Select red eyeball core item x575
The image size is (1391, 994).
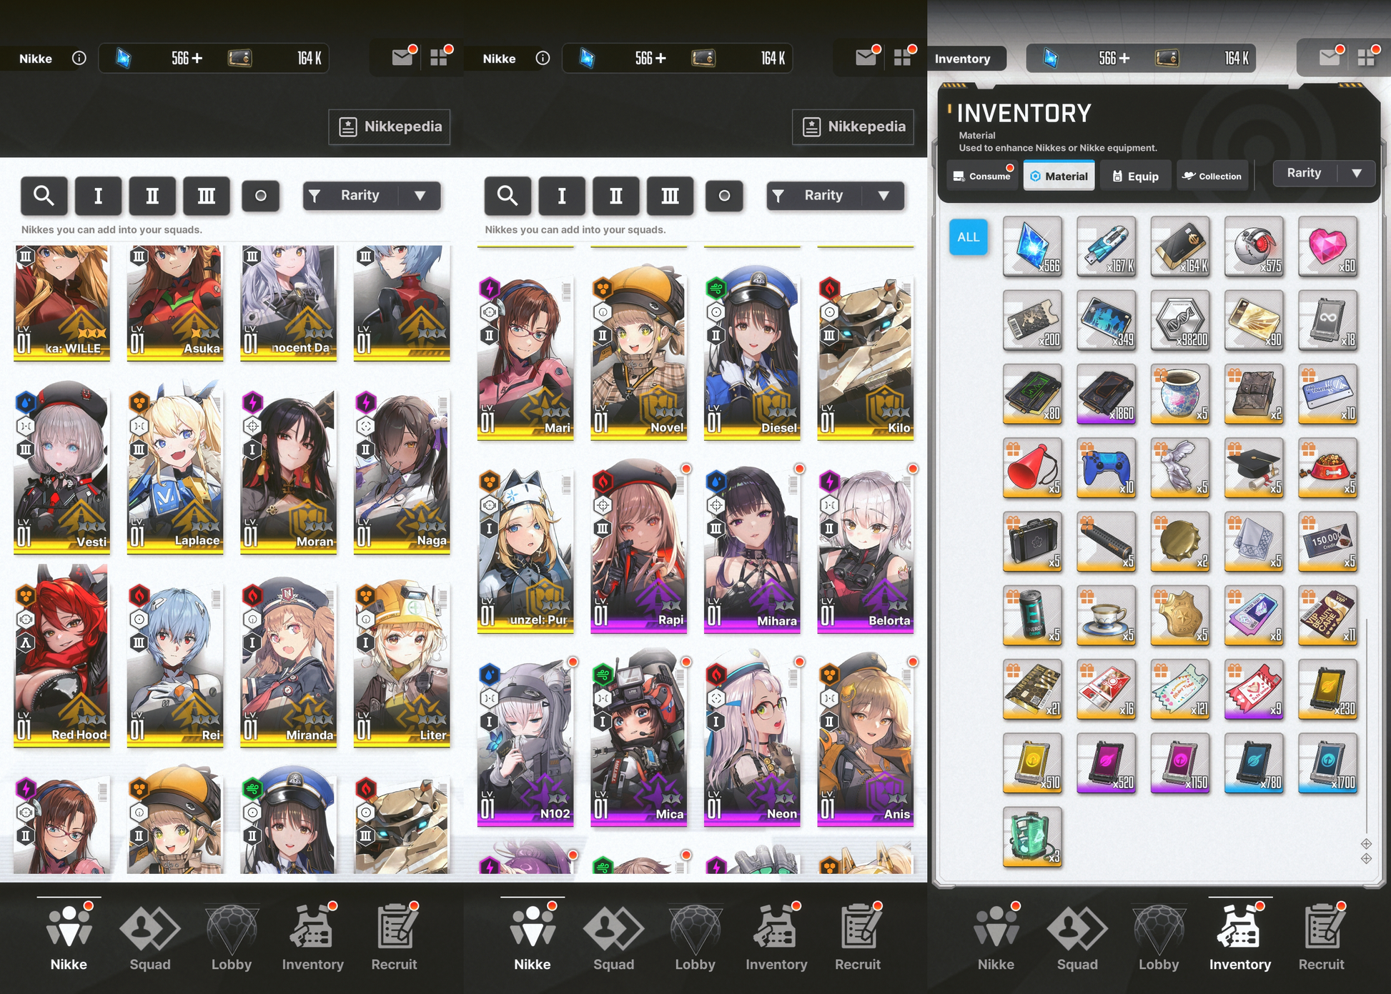click(1254, 247)
